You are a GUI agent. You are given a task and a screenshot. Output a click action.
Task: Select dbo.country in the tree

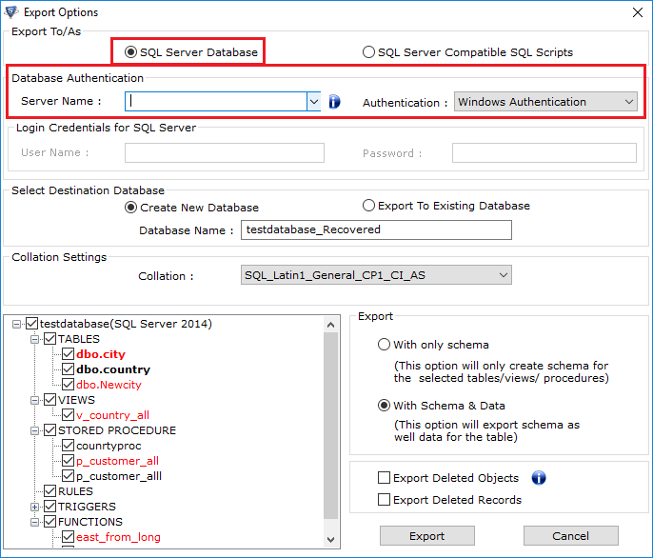click(113, 369)
